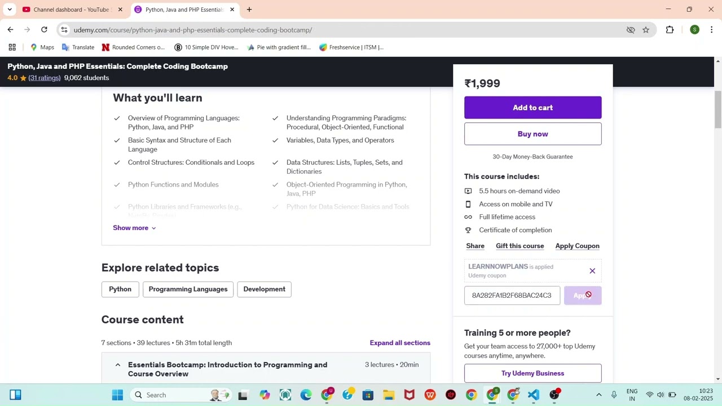Click Buy now button
The image size is (722, 406).
(x=532, y=134)
